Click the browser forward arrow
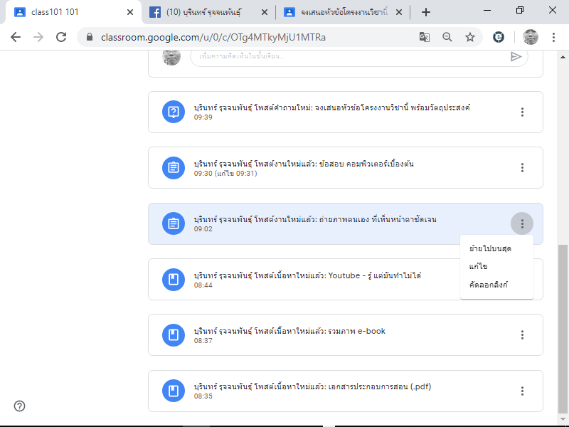Screen dimensions: 569x427 coord(38,37)
